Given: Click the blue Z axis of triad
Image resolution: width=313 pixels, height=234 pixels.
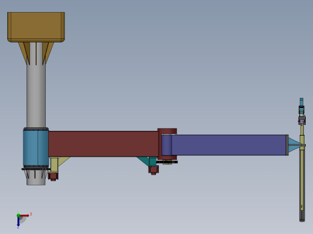Looking at the screenshot, I should click(x=18, y=221).
